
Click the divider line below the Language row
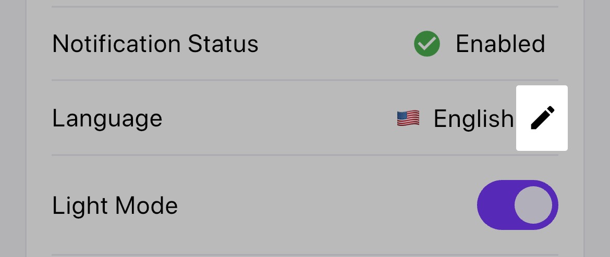(x=305, y=155)
